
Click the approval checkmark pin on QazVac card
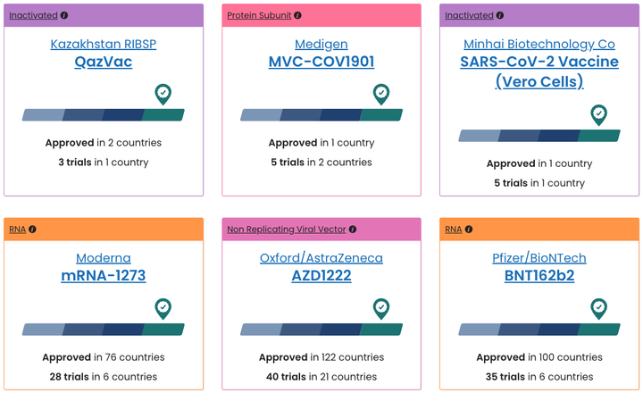(x=163, y=95)
